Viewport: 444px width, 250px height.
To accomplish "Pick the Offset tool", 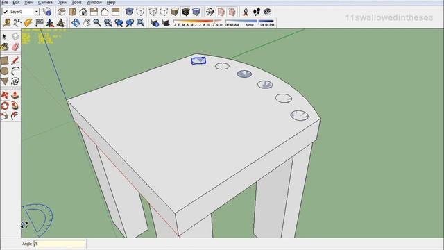I will click(x=15, y=116).
